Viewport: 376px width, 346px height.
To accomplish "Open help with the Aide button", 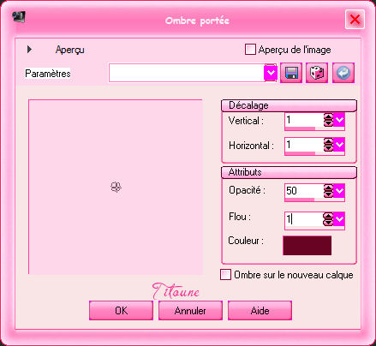I will click(260, 310).
